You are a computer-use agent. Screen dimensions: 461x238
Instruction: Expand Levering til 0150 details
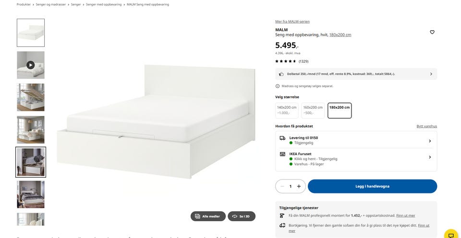tap(356, 140)
